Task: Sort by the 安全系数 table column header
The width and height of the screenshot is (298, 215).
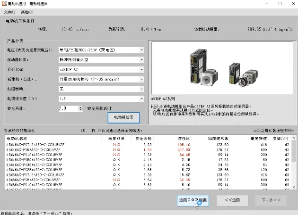Action: coord(142,139)
